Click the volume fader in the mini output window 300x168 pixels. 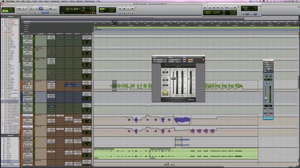point(266,98)
